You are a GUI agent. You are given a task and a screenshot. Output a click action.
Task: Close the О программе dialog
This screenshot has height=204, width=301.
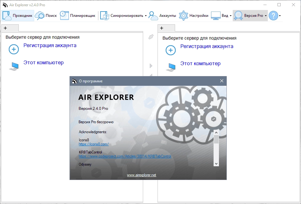point(222,81)
